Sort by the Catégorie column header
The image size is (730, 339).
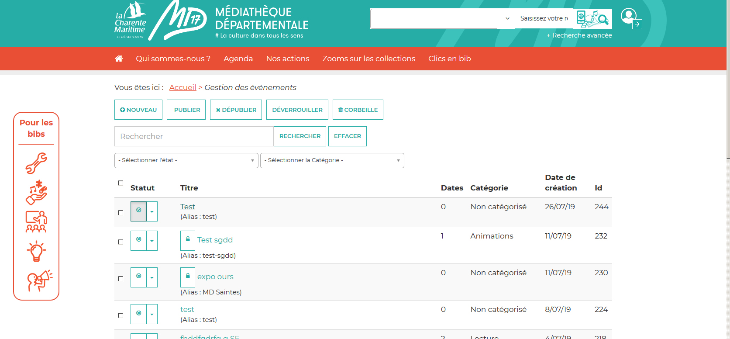[x=489, y=188]
